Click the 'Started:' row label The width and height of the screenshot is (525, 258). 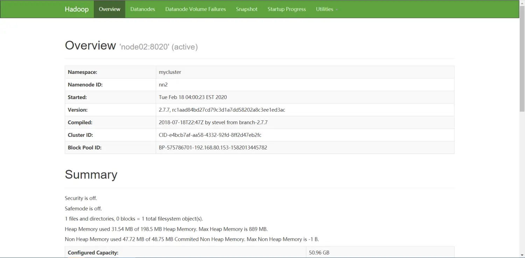pyautogui.click(x=77, y=97)
